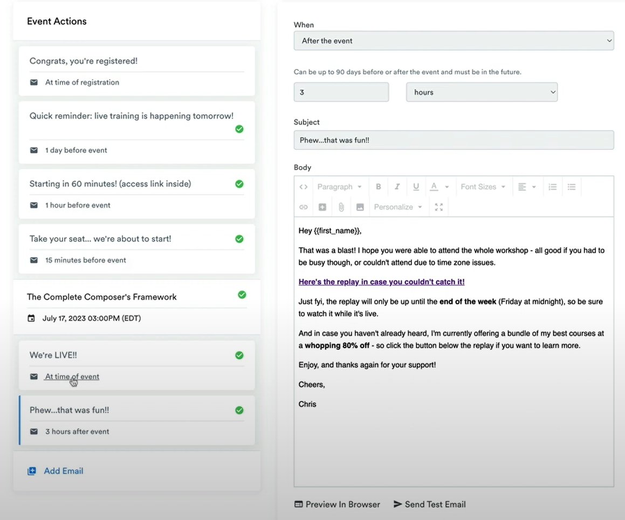The height and width of the screenshot is (520, 625).
Task: Select the We're LIVE!! email
Action: click(x=137, y=365)
